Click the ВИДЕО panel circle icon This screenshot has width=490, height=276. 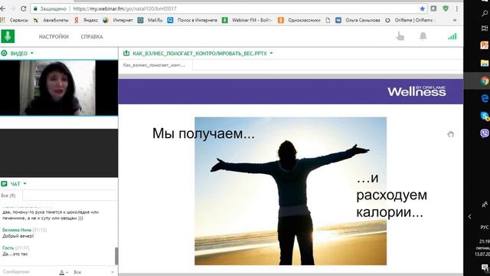pos(4,53)
